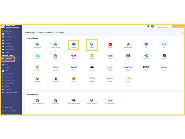
Task: Choose Amazon S3 in Personal Clouds grid
Action: pyautogui.click(x=55, y=68)
